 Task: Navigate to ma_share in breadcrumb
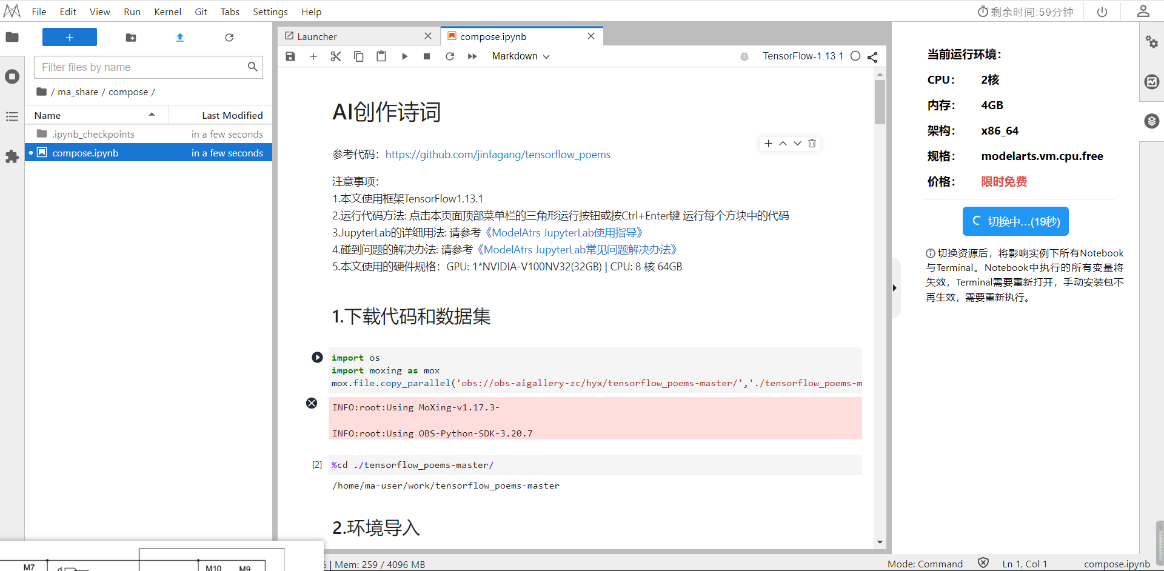pos(78,92)
